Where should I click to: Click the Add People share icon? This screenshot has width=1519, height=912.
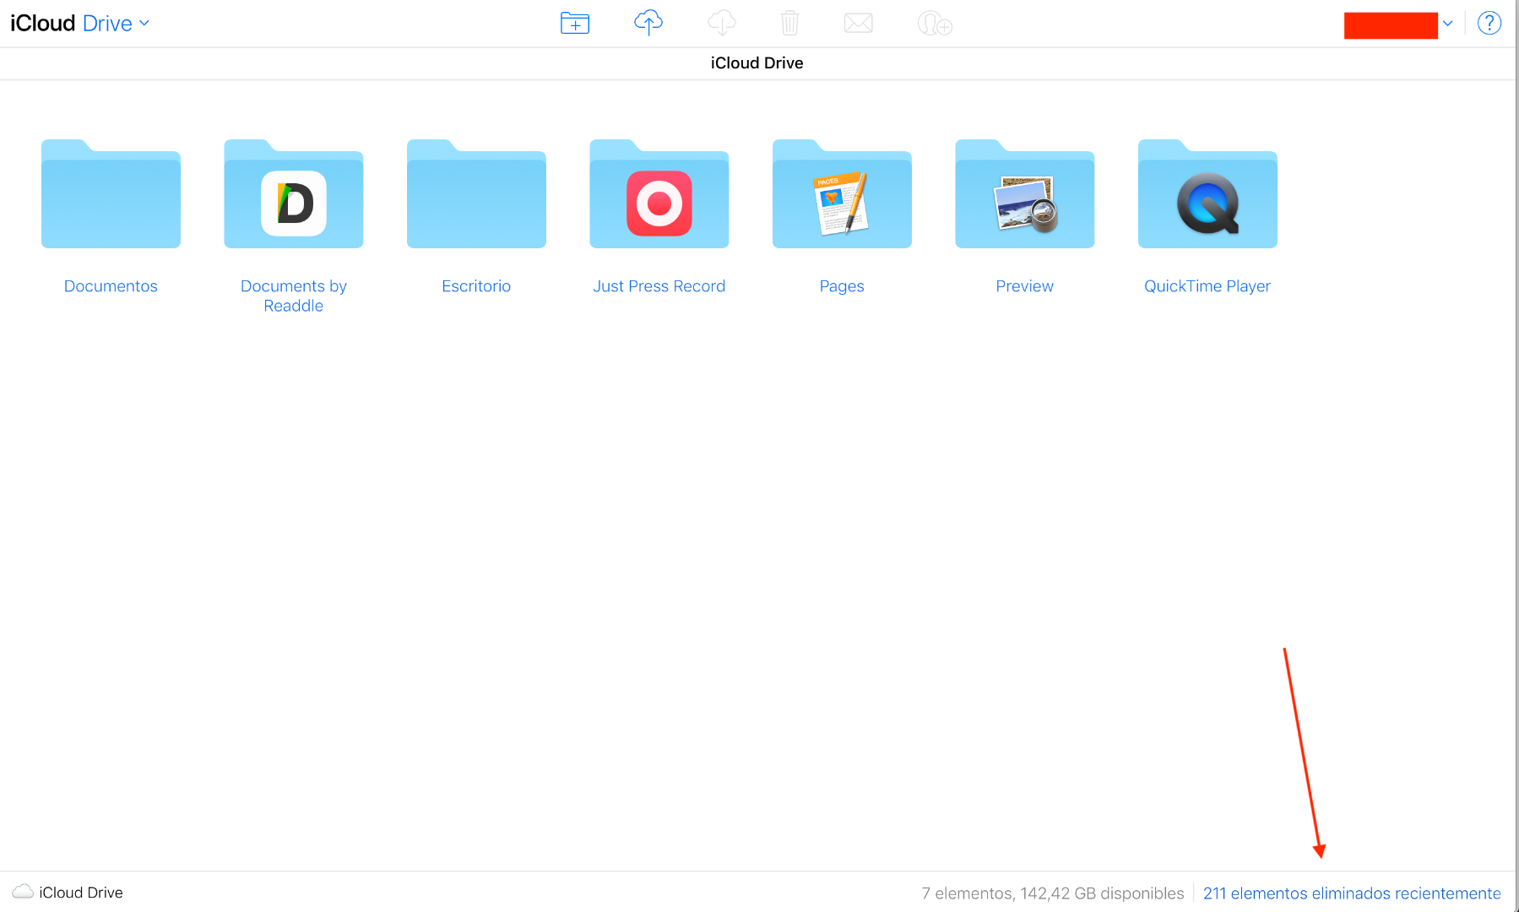pyautogui.click(x=934, y=23)
